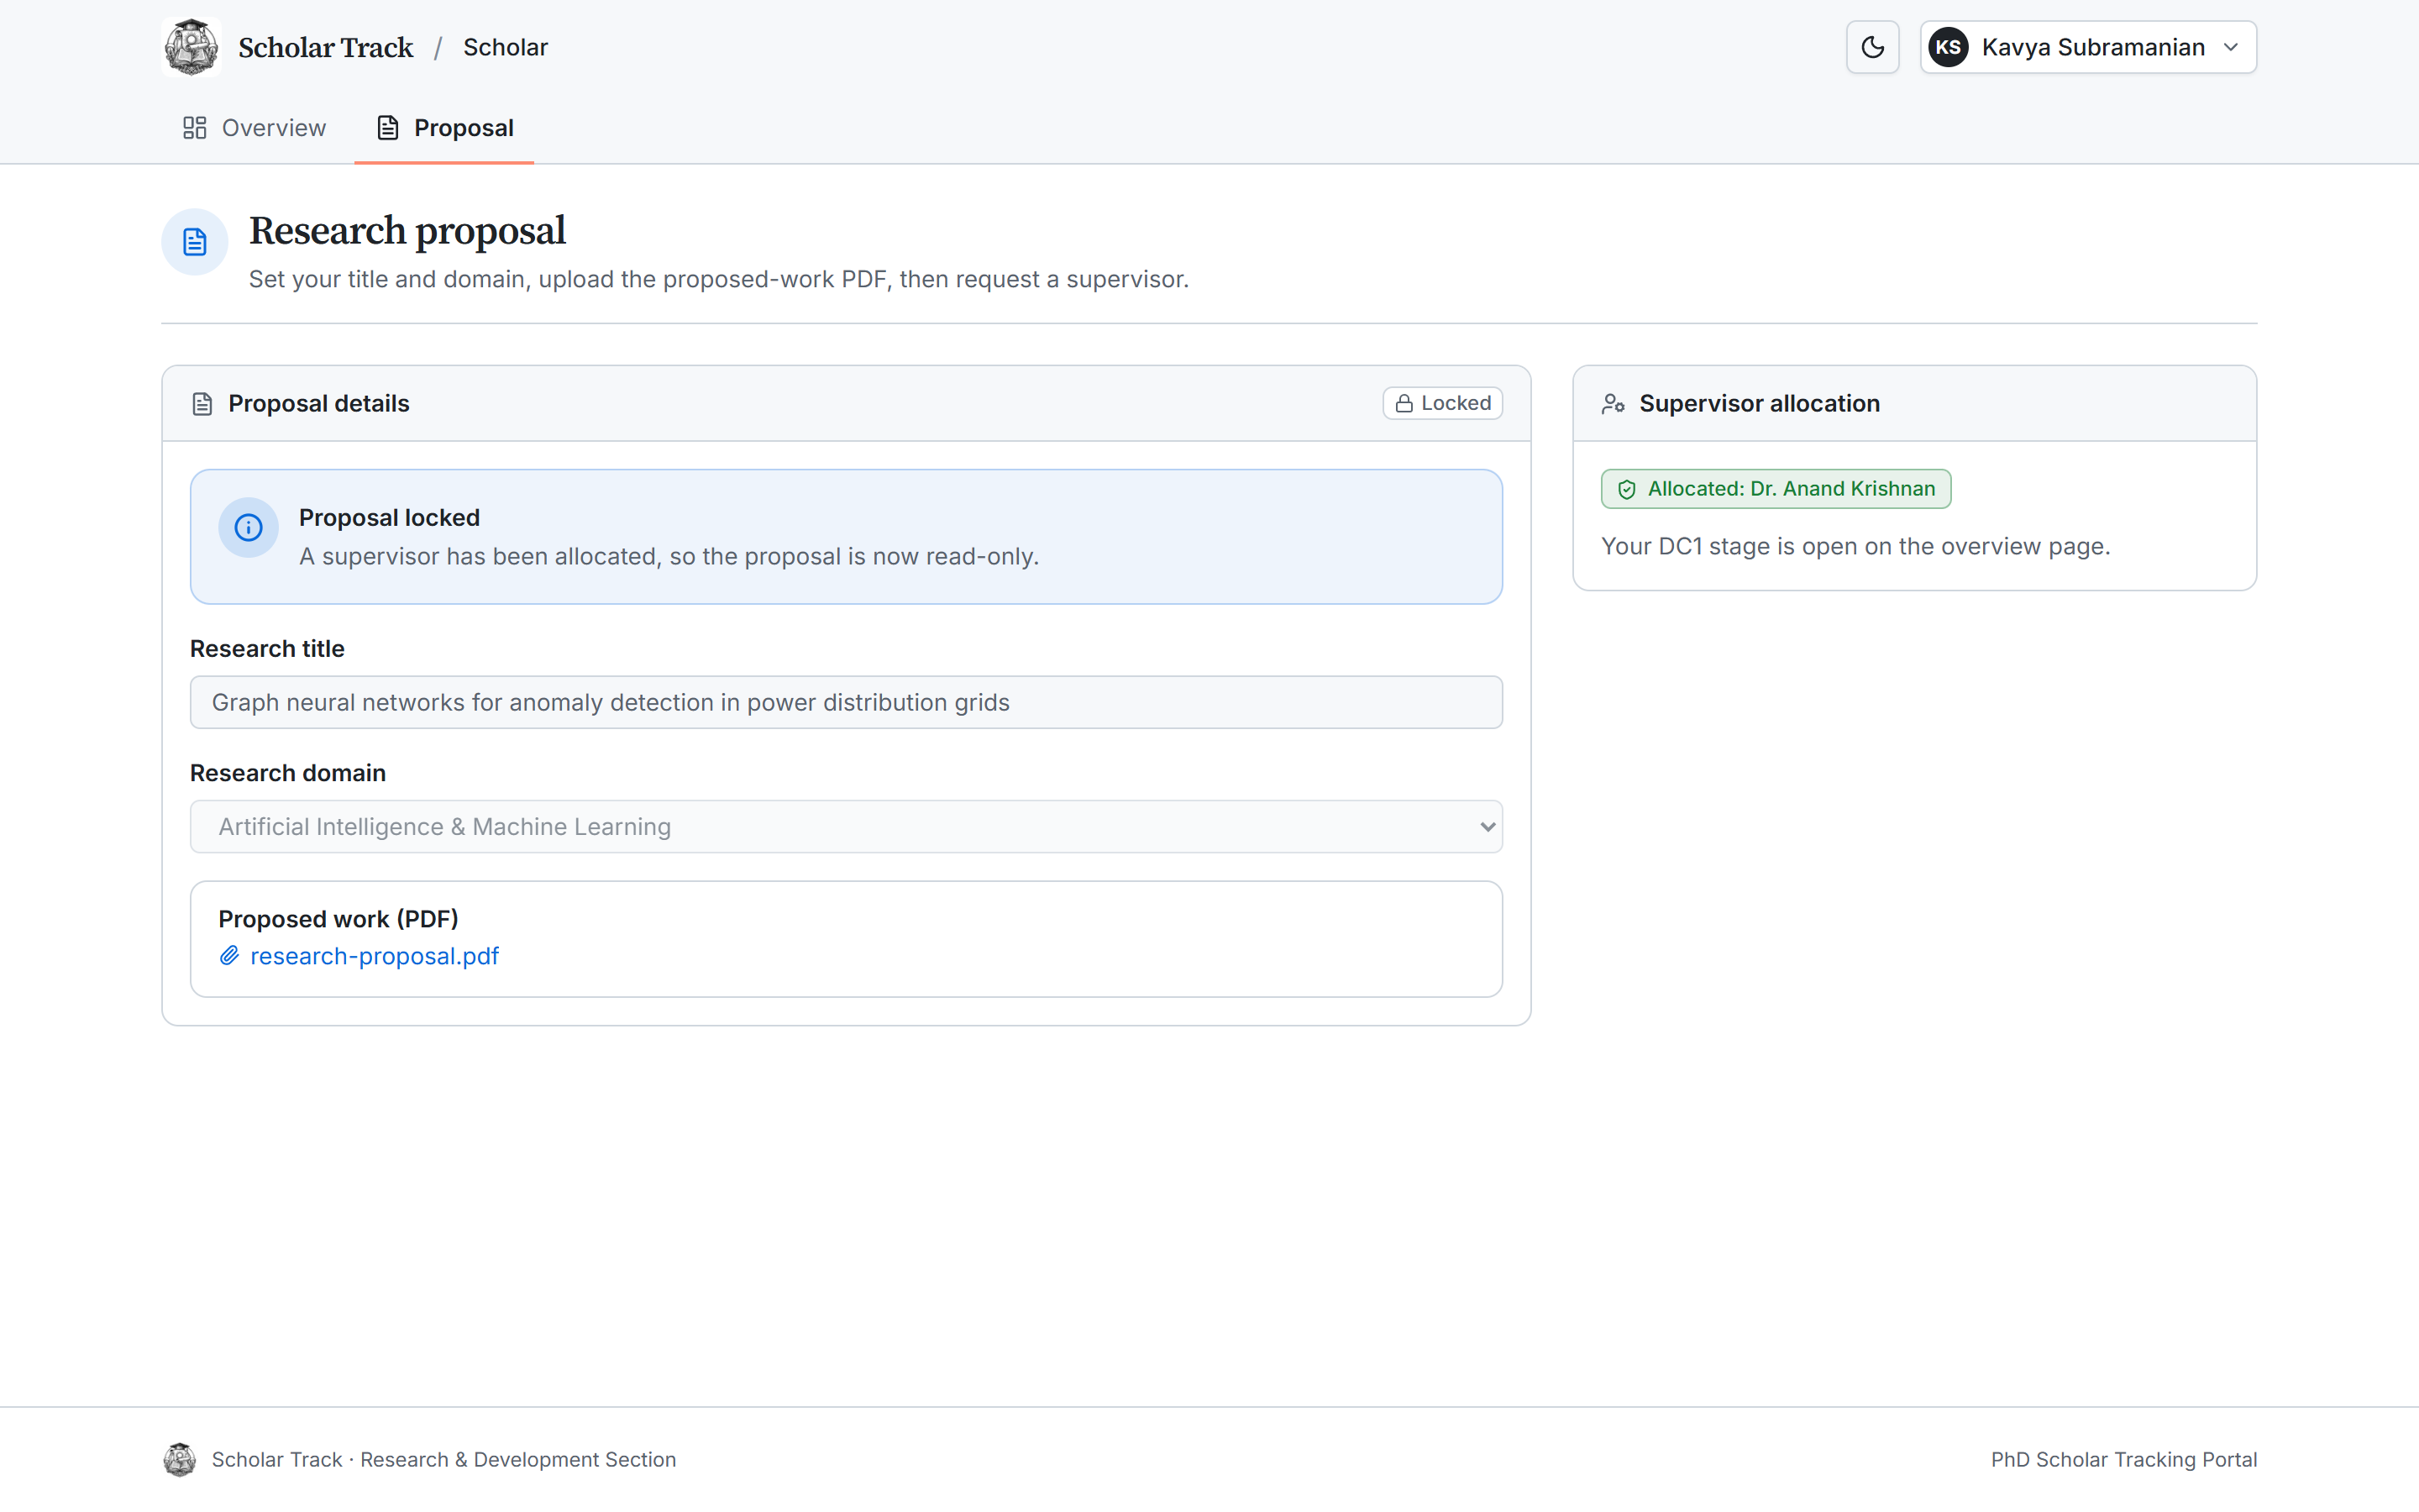Click the Scholar breadcrumb link
This screenshot has width=2419, height=1512.
pos(506,47)
